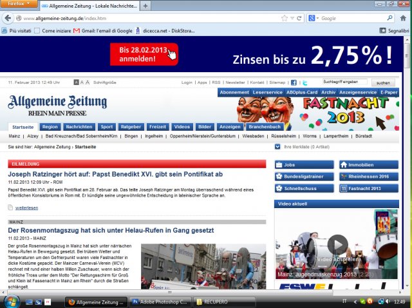Open the Firefox menu button
412x308 pixels.
tap(19, 4)
